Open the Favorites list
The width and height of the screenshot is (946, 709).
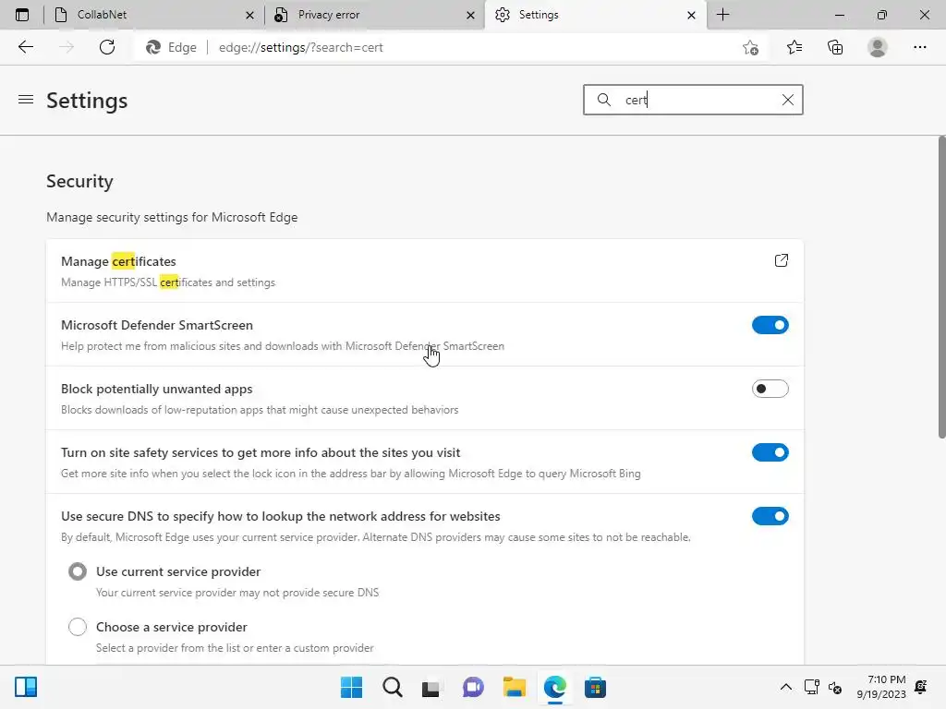[x=794, y=47]
